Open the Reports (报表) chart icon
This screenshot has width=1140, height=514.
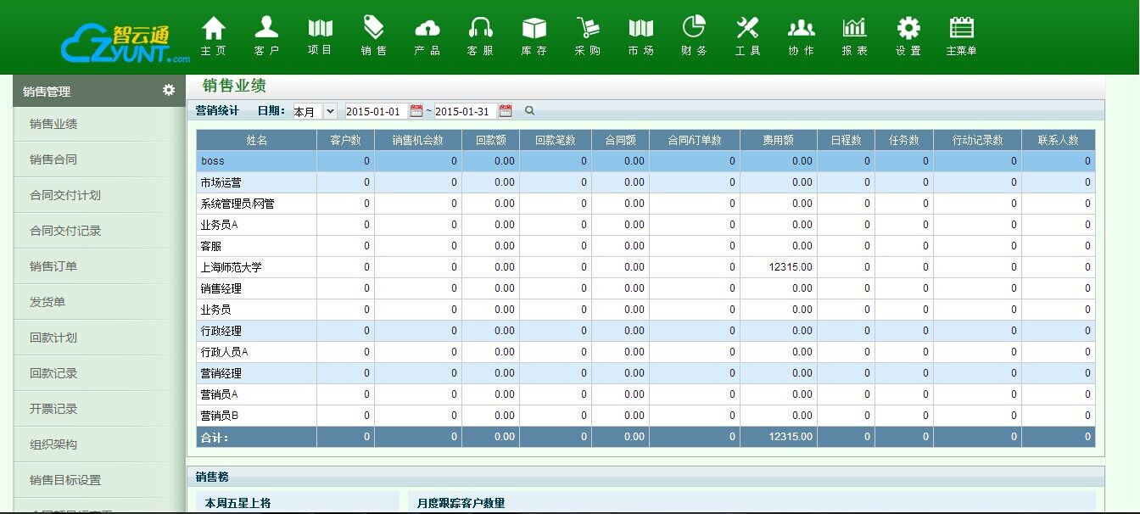tap(854, 29)
